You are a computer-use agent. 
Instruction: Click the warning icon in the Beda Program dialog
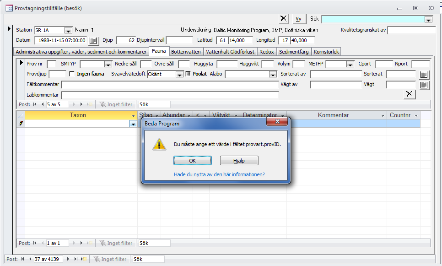159,144
